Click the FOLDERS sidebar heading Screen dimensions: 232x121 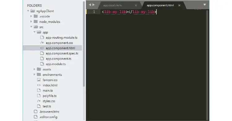coord(34,6)
